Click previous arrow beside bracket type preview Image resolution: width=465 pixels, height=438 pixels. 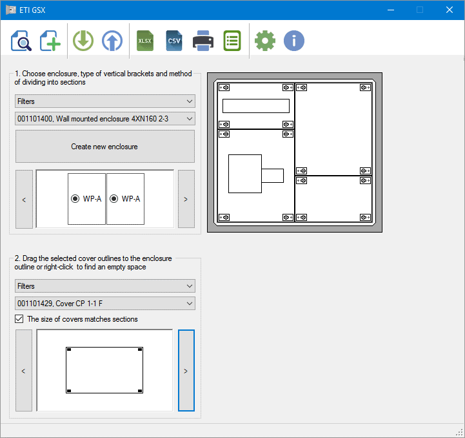click(24, 199)
